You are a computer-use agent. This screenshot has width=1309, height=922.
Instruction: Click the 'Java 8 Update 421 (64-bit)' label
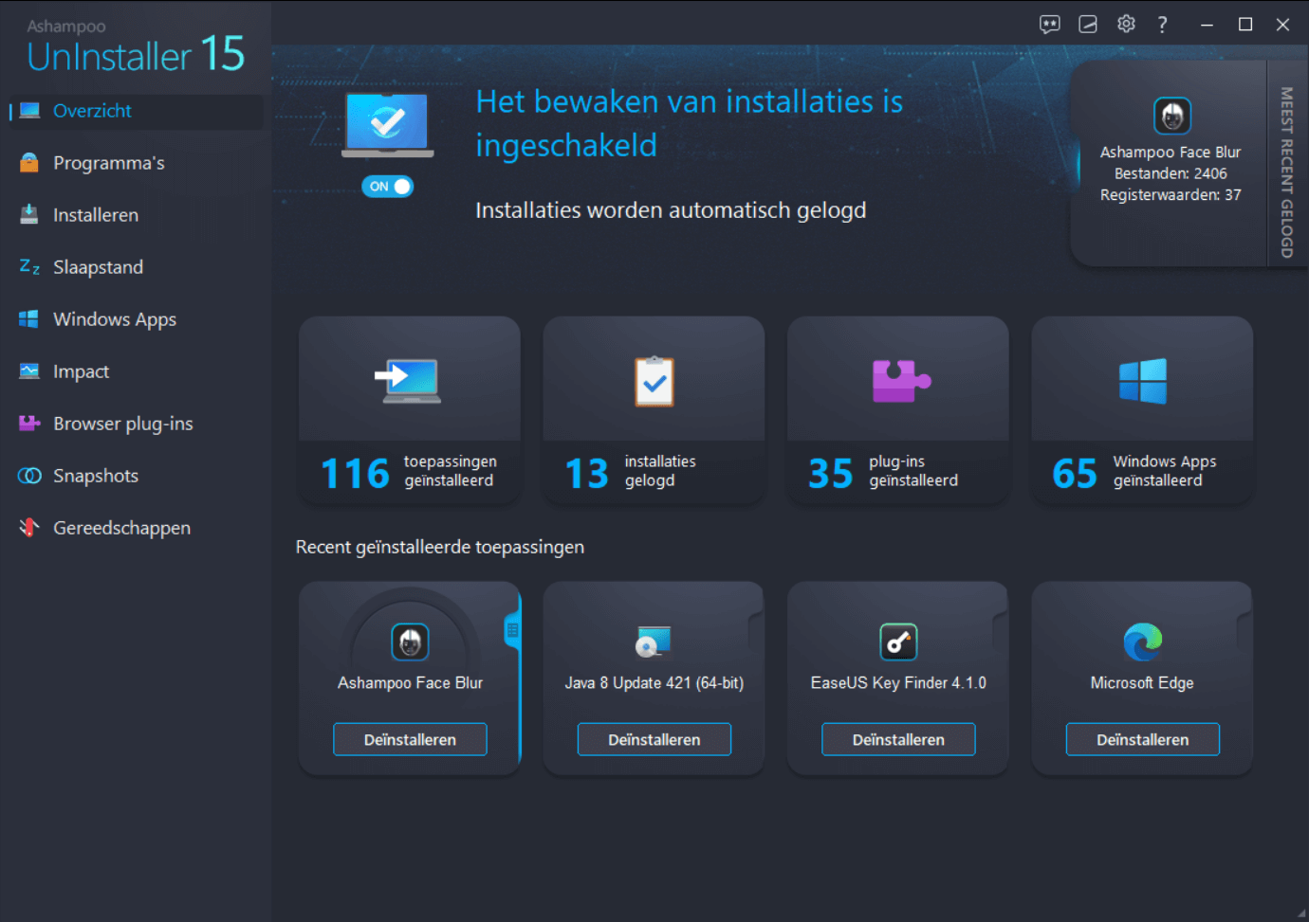(654, 683)
